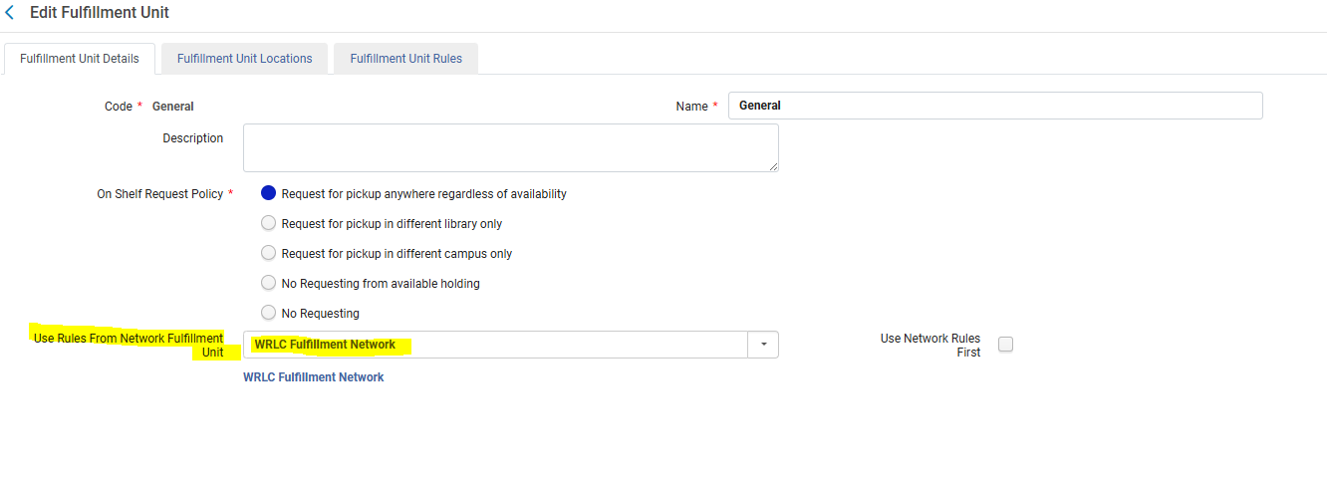Select No Requesting from available holding option
The image size is (1327, 479).
click(268, 283)
